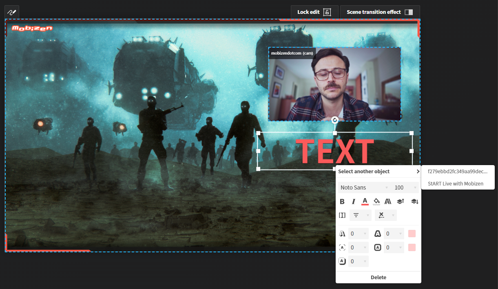Viewport: 498px width, 289px height.
Task: Open the rounded box border value dropdown
Action: [x=394, y=247]
